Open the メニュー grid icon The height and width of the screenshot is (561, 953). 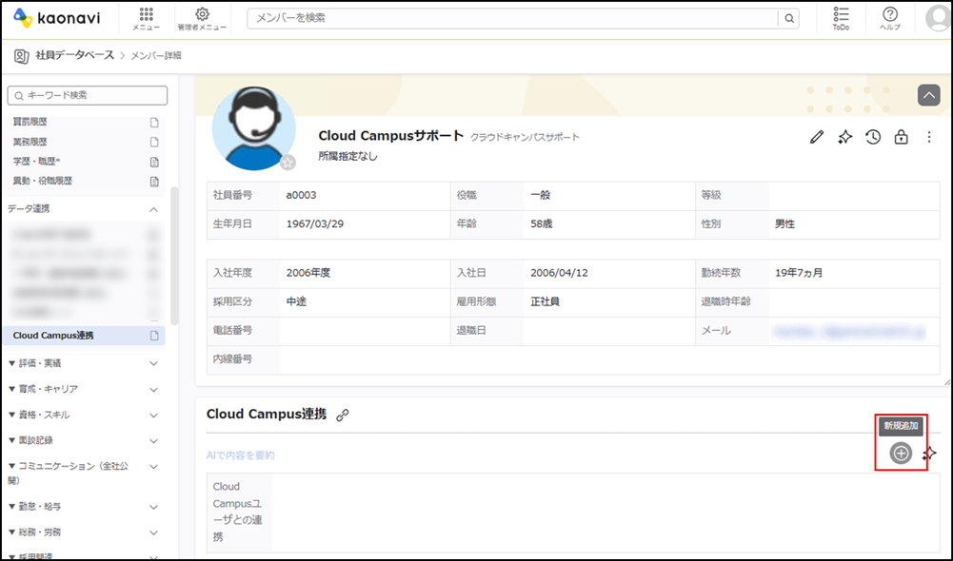click(x=146, y=19)
